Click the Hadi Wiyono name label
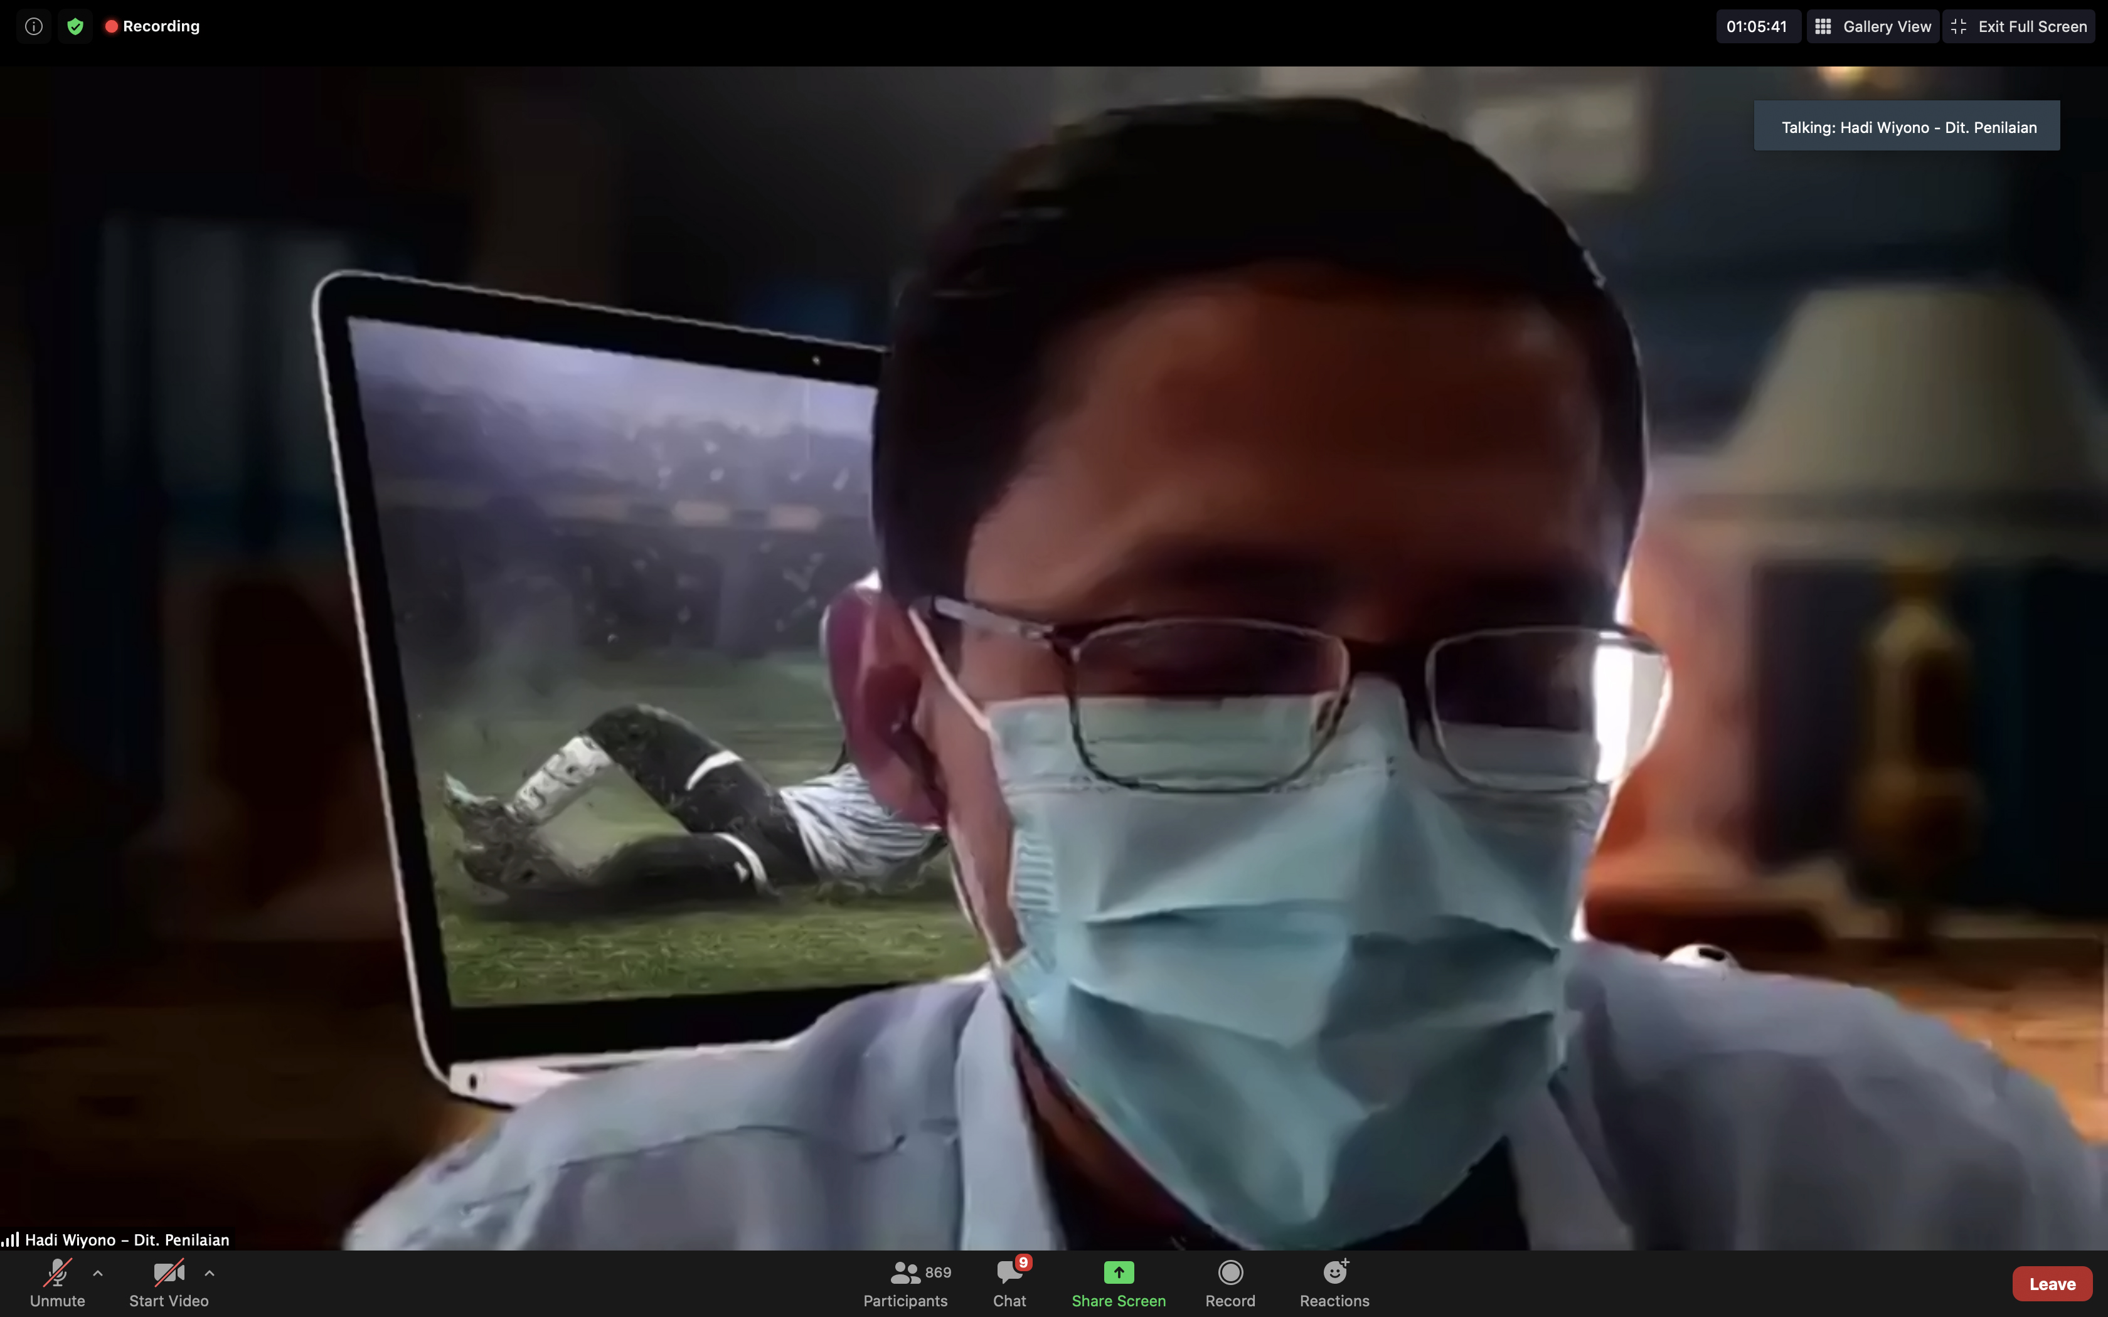This screenshot has width=2108, height=1317. 126,1239
